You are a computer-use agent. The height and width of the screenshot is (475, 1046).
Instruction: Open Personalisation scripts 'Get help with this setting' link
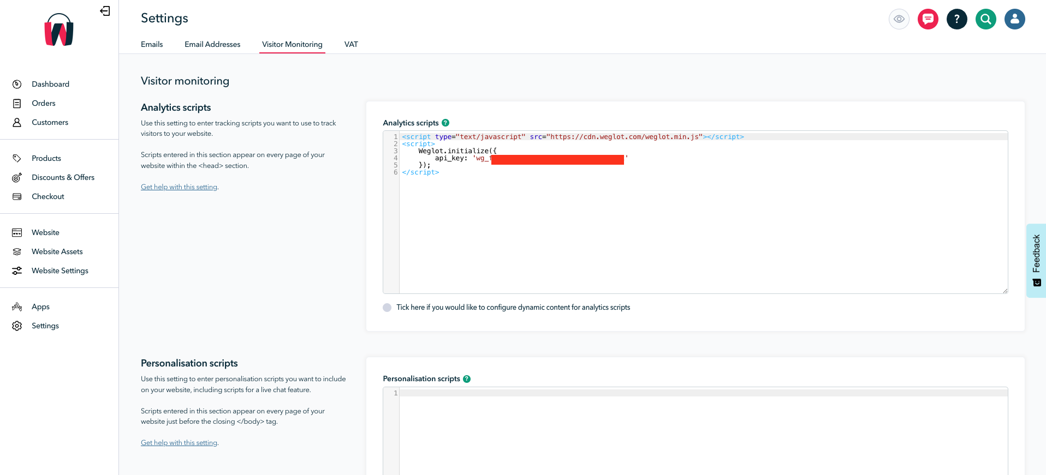point(179,443)
